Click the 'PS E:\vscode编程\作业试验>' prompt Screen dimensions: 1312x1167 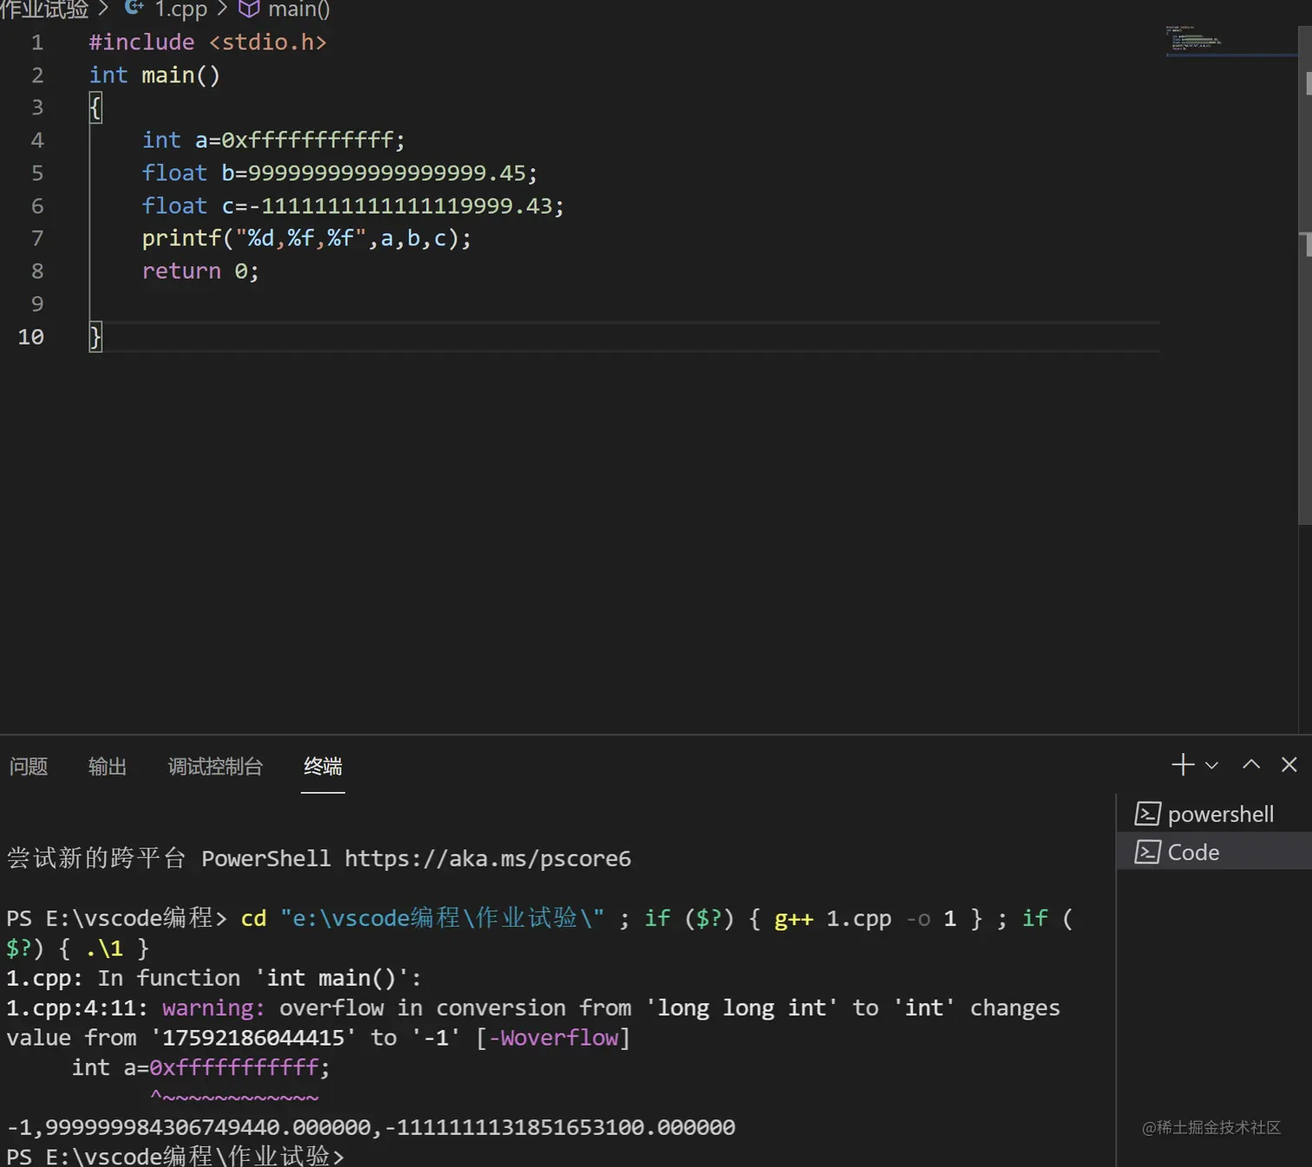pos(175,1156)
